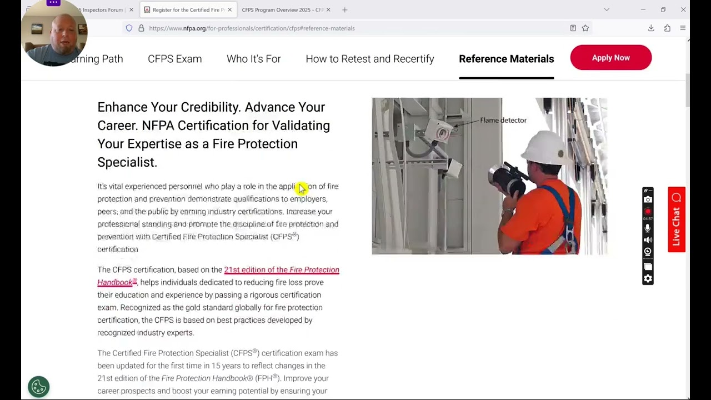
Task: Select the Register for the Certified Fire tab
Action: pos(188,10)
